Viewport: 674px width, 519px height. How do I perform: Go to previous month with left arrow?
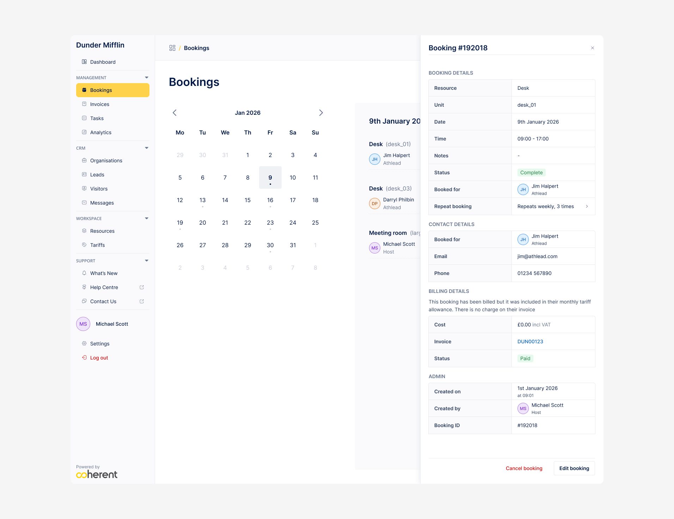pyautogui.click(x=174, y=113)
